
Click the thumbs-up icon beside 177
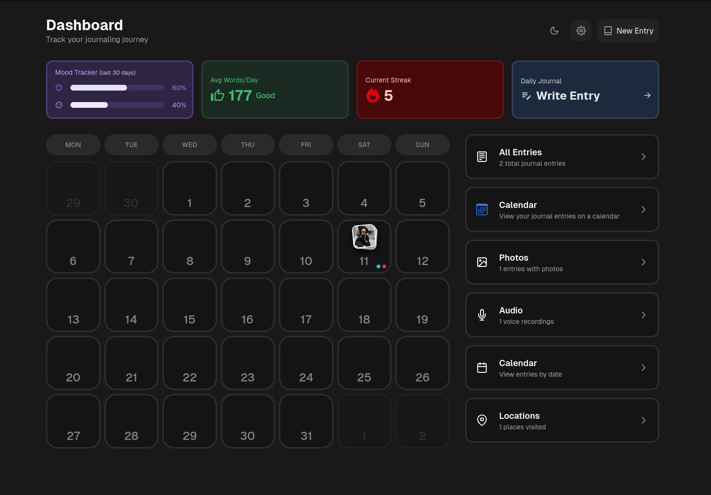coord(218,95)
